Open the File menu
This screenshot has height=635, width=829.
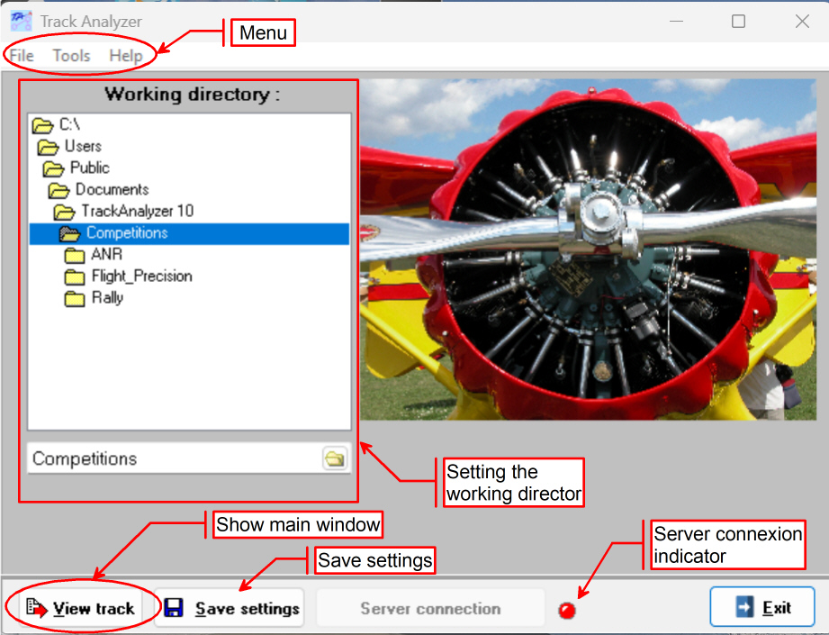point(22,56)
